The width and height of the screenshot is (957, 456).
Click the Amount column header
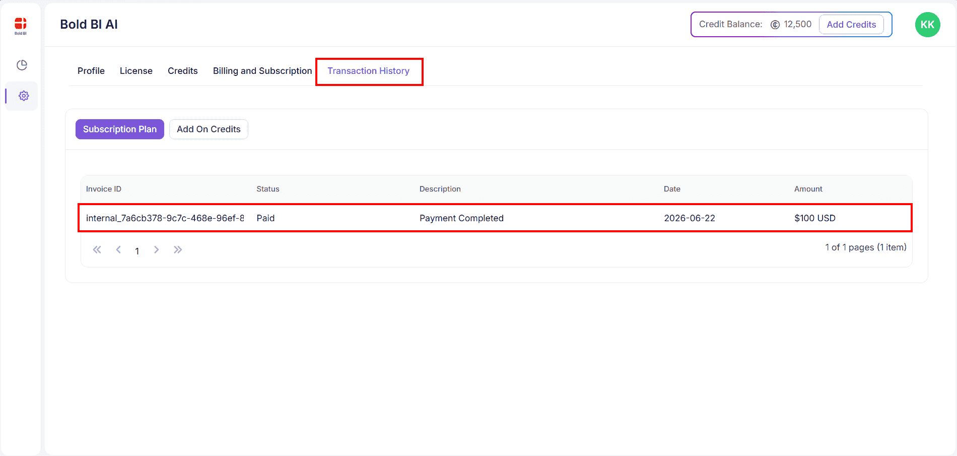pos(808,189)
